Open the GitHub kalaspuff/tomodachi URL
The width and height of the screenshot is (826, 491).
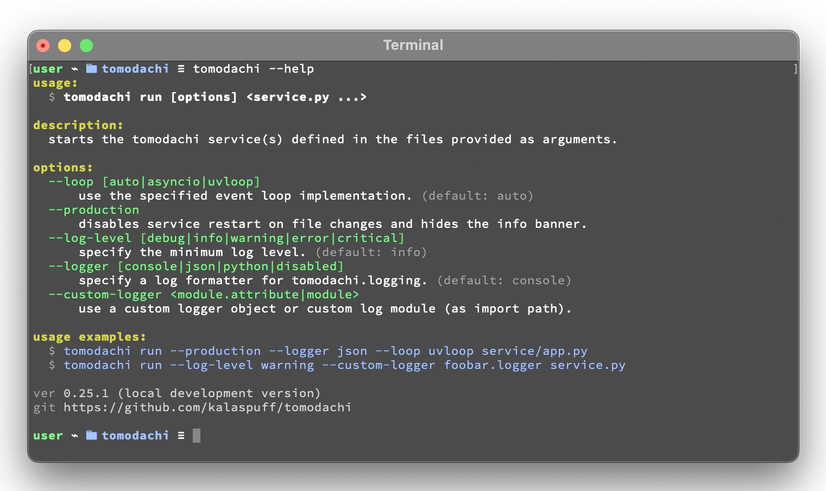point(207,407)
